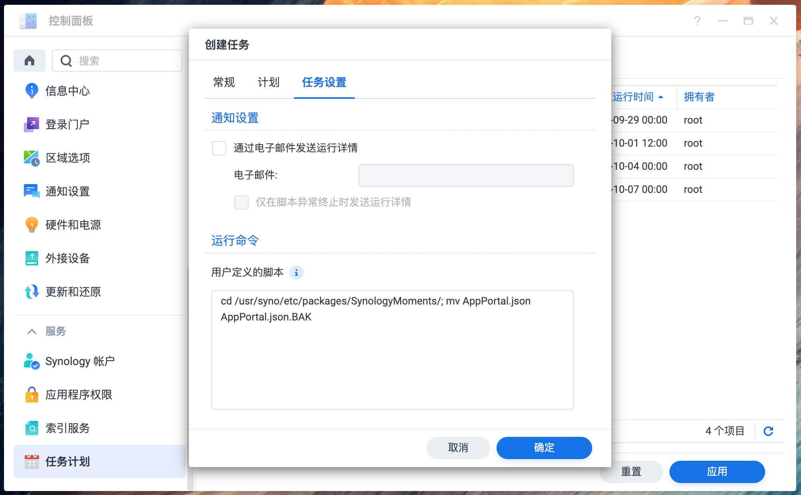
Task: Select Regional Options (区域选项) icon
Action: tap(31, 158)
